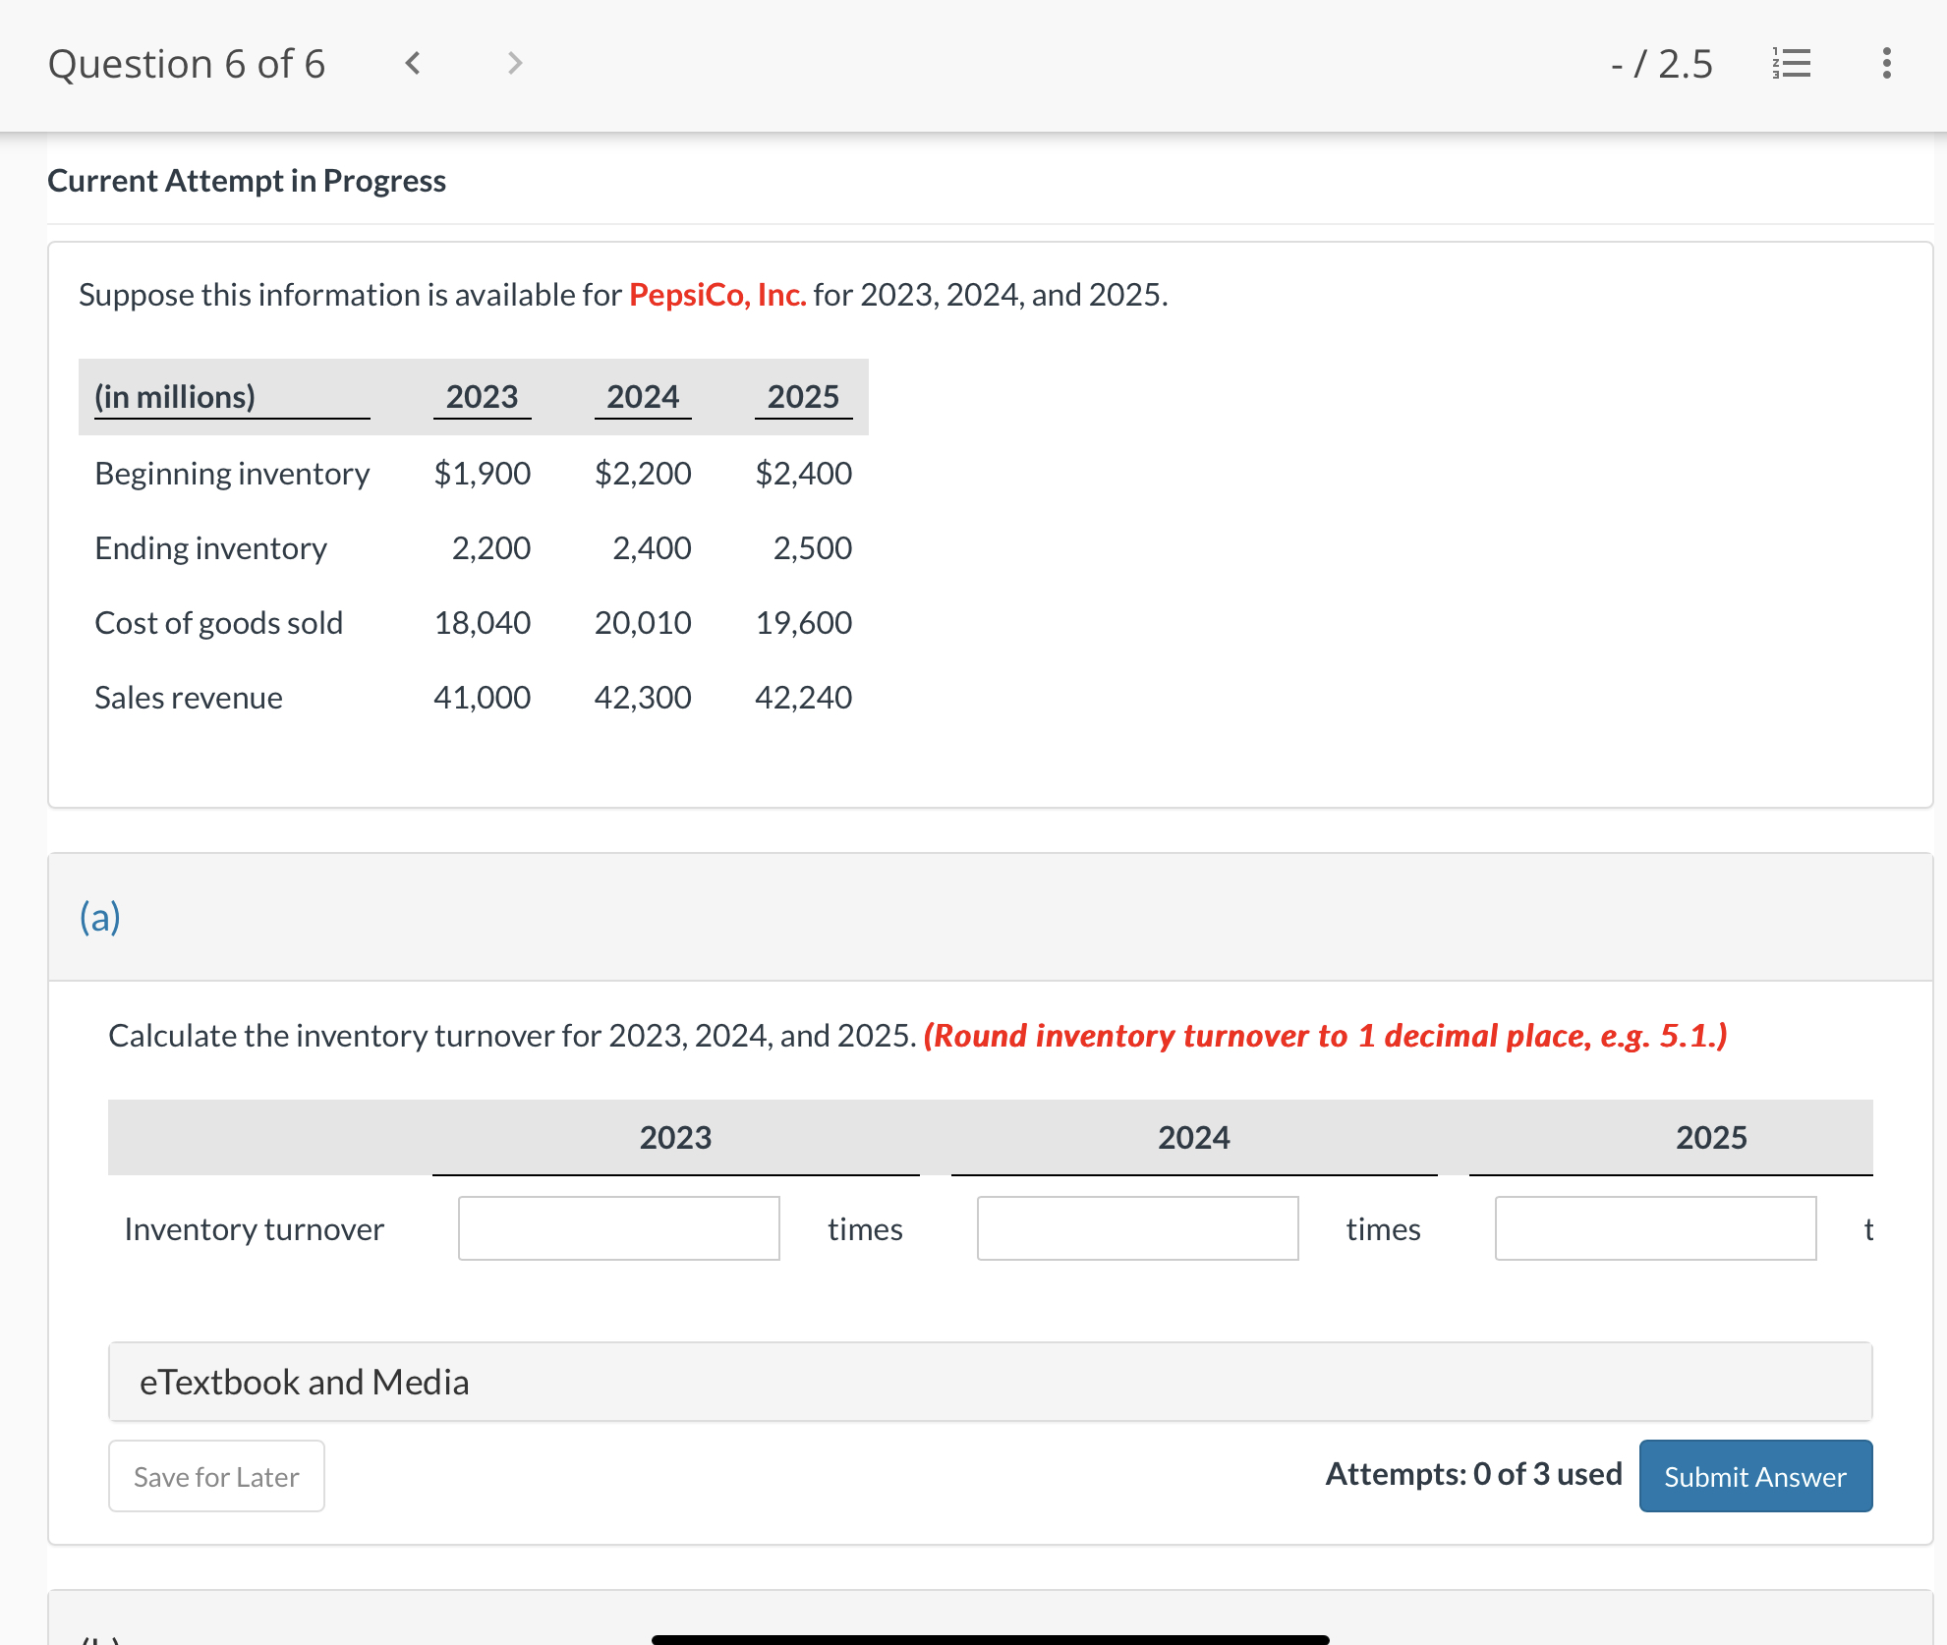
Task: Click the Question 6 of 6 title
Action: click(x=187, y=64)
